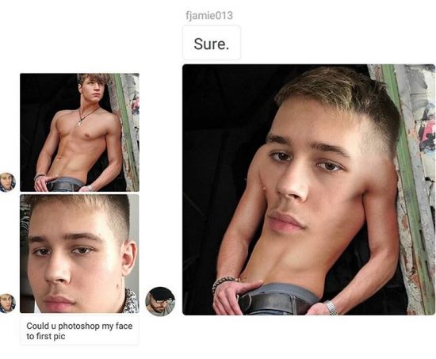Image resolution: width=436 pixels, height=359 pixels.
Task: Click the ear in the face selfie
Action: (129, 258)
